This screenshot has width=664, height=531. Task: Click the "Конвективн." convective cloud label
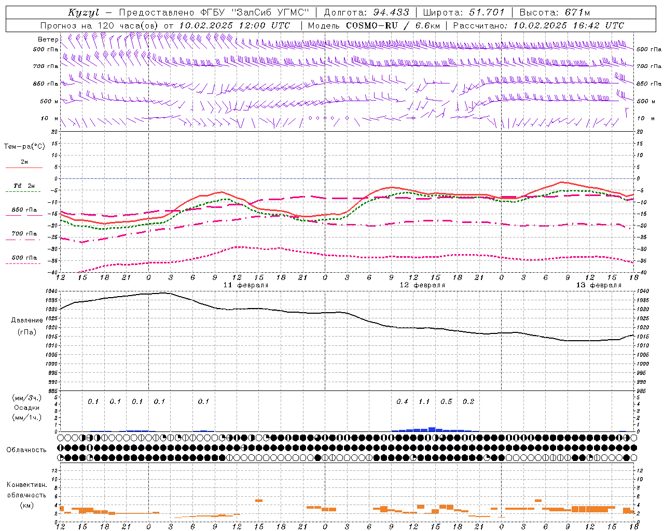point(26,485)
